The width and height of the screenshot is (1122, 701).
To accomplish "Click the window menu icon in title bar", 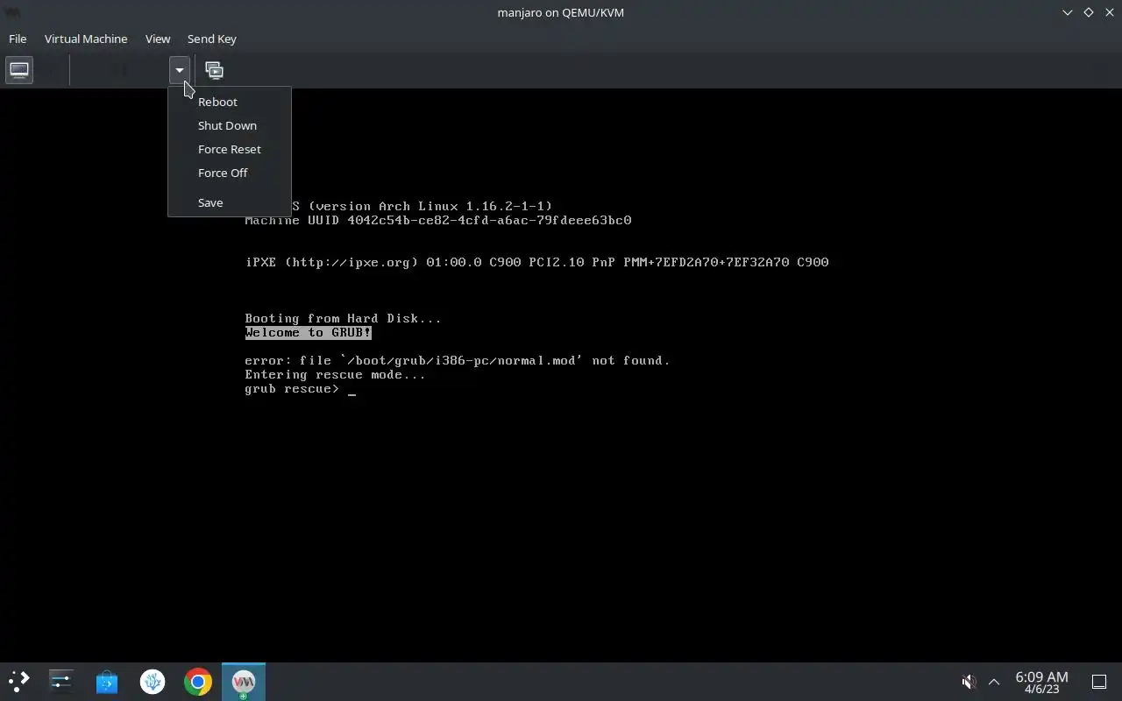I will coord(12,12).
